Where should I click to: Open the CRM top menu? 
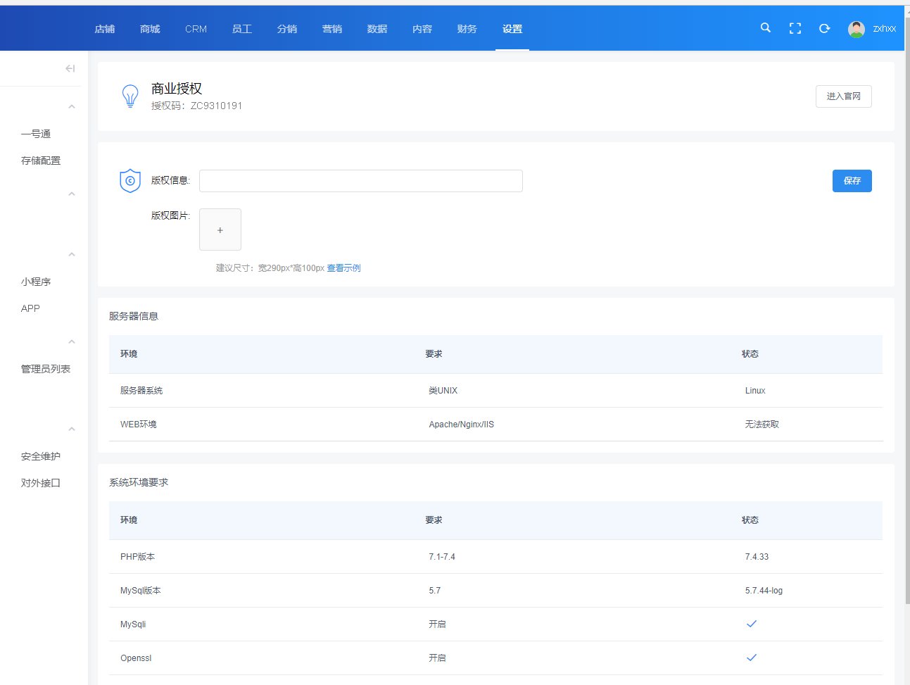196,29
